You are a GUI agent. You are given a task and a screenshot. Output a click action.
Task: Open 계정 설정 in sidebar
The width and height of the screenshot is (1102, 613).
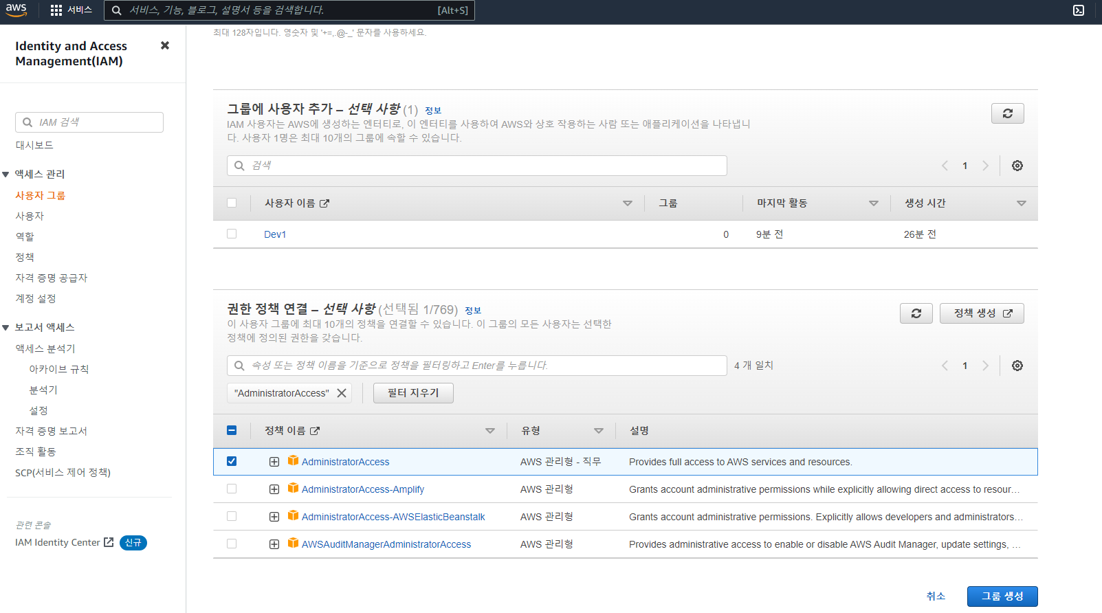[x=36, y=298]
